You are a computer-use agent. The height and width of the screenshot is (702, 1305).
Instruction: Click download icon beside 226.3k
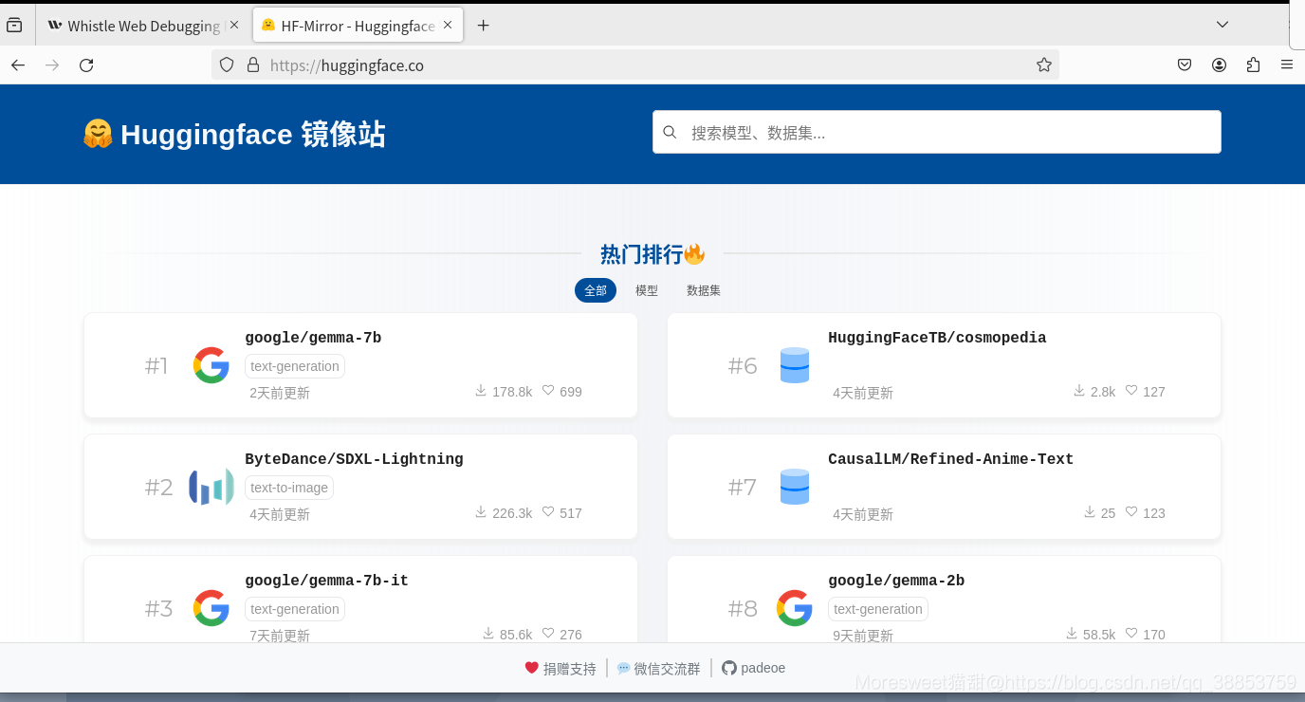point(481,512)
